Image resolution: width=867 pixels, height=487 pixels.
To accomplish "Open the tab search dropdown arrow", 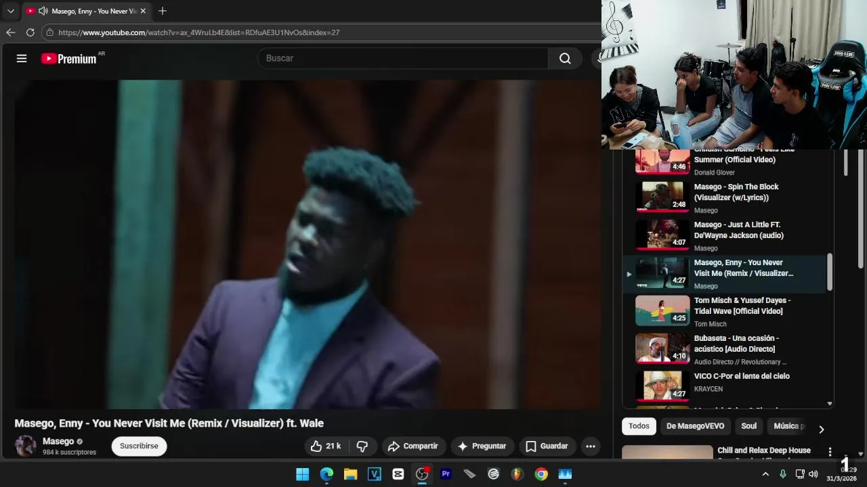I will [10, 11].
